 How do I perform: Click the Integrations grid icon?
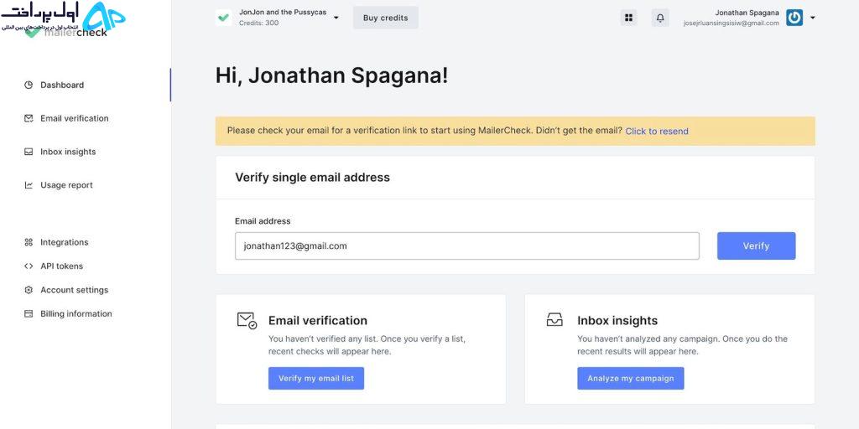(x=29, y=242)
